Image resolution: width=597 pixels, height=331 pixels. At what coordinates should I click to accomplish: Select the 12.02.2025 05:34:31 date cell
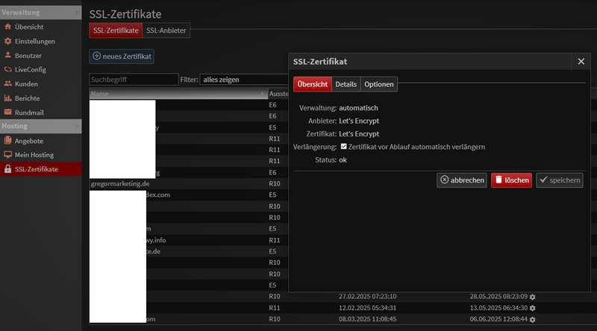[367, 308]
